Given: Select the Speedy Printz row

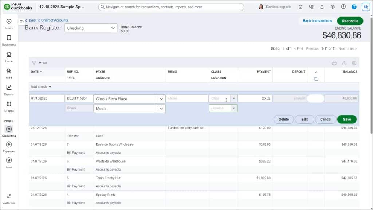Looking at the screenshot, I should (x=194, y=199).
